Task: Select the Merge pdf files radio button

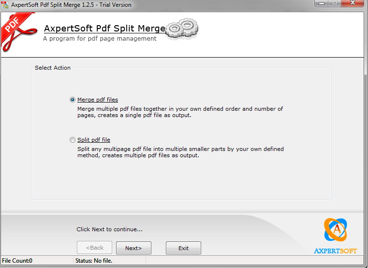Action: point(73,100)
